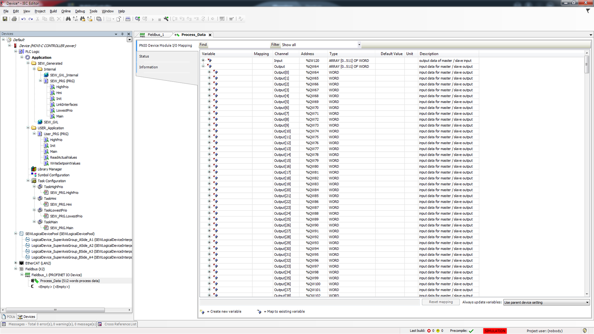Click the red SIMULATION mode indicator
Viewport: 594px width, 334px height.
pyautogui.click(x=495, y=331)
